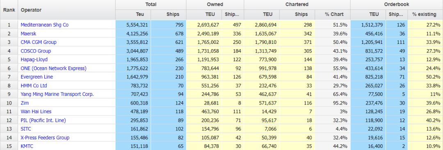The height and width of the screenshot is (150, 443).
Task: Sort by the Rank column header
Action: [x=9, y=10]
